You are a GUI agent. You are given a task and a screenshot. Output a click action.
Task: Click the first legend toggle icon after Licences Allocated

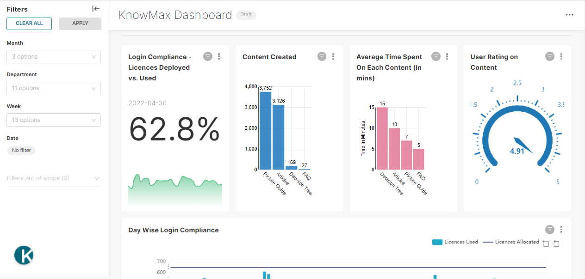tap(546, 243)
